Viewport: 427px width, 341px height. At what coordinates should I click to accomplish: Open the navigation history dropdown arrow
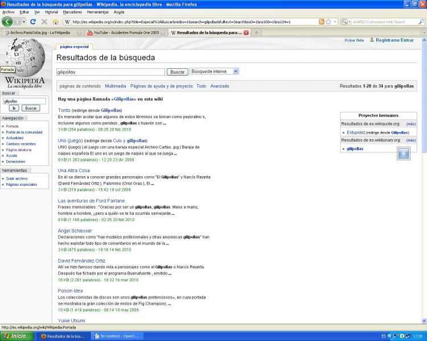pyautogui.click(x=24, y=22)
